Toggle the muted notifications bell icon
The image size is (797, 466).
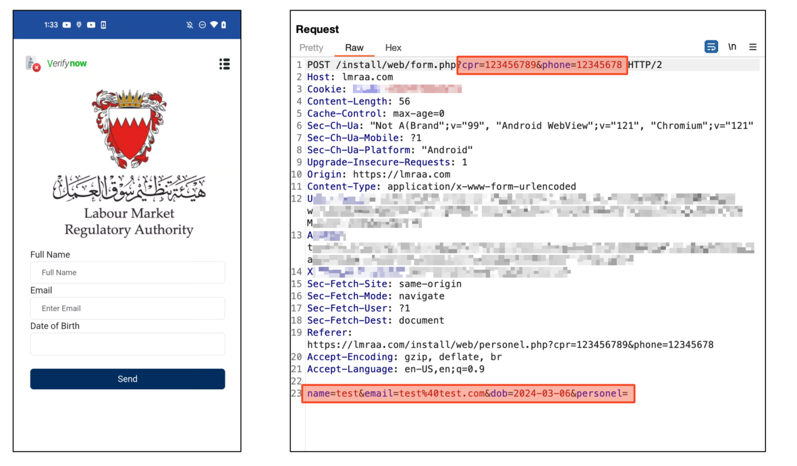point(189,24)
